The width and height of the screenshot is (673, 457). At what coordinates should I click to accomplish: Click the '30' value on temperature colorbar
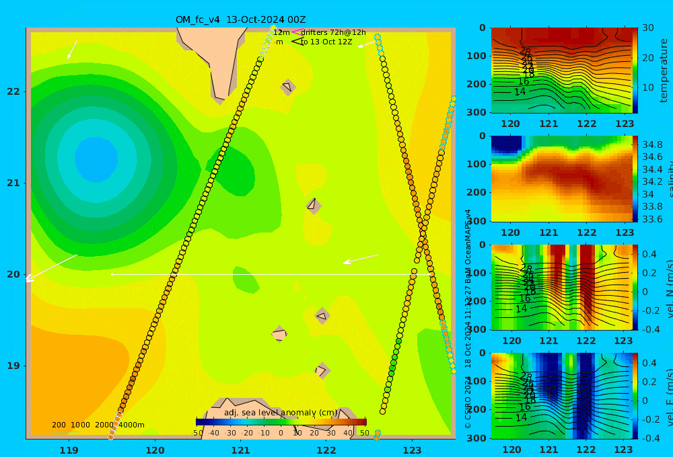pyautogui.click(x=647, y=28)
